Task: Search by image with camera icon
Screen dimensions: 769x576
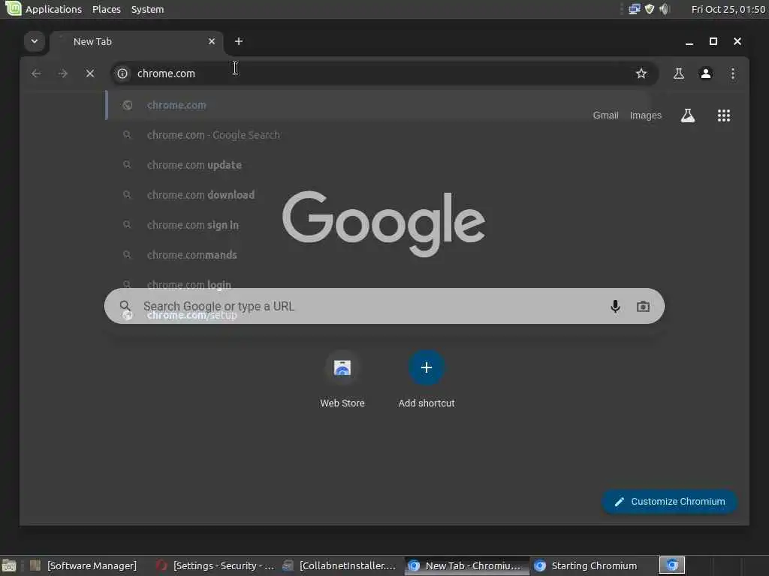Action: (643, 307)
